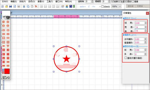Toggle the 五星 checkbox
Screen dimensions: 150x90
[x=119, y=1]
